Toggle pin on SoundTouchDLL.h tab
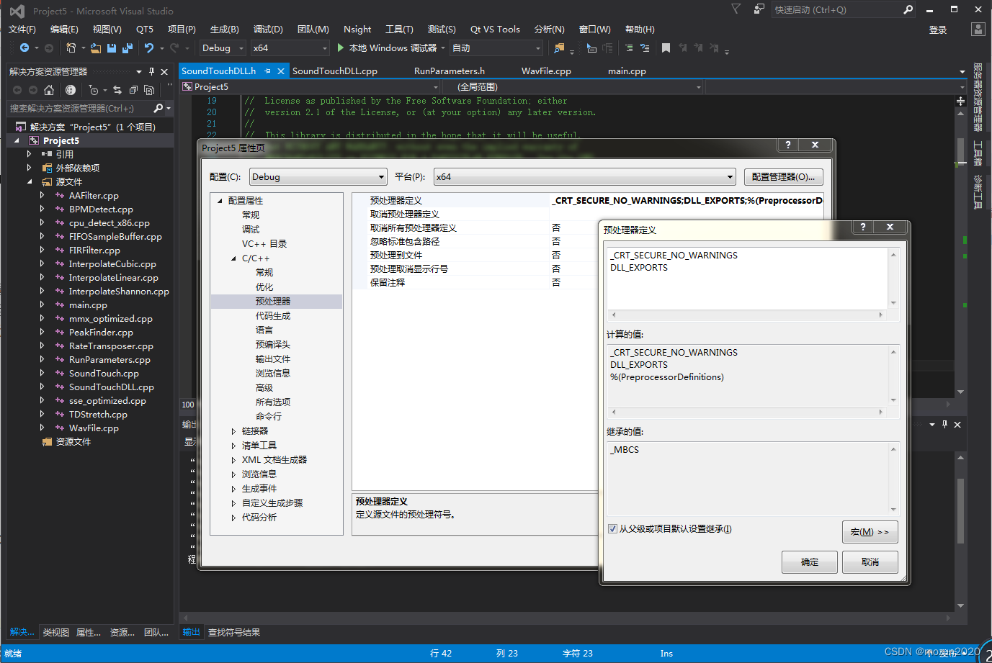 (267, 71)
